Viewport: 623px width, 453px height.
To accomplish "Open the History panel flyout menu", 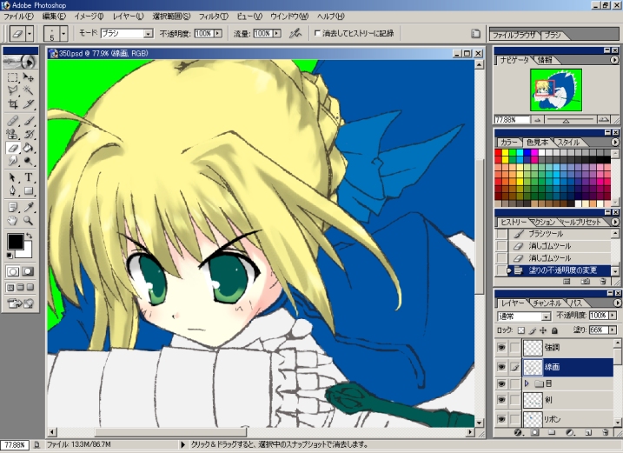I will click(614, 222).
